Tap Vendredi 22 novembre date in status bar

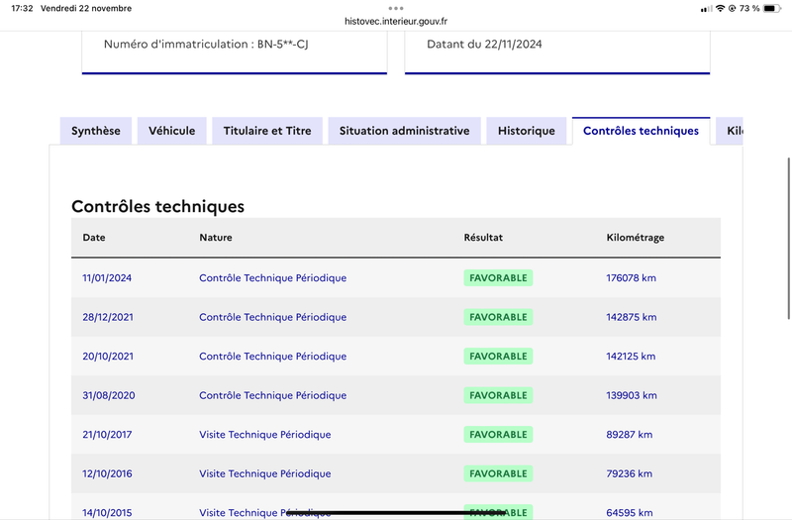pos(86,9)
